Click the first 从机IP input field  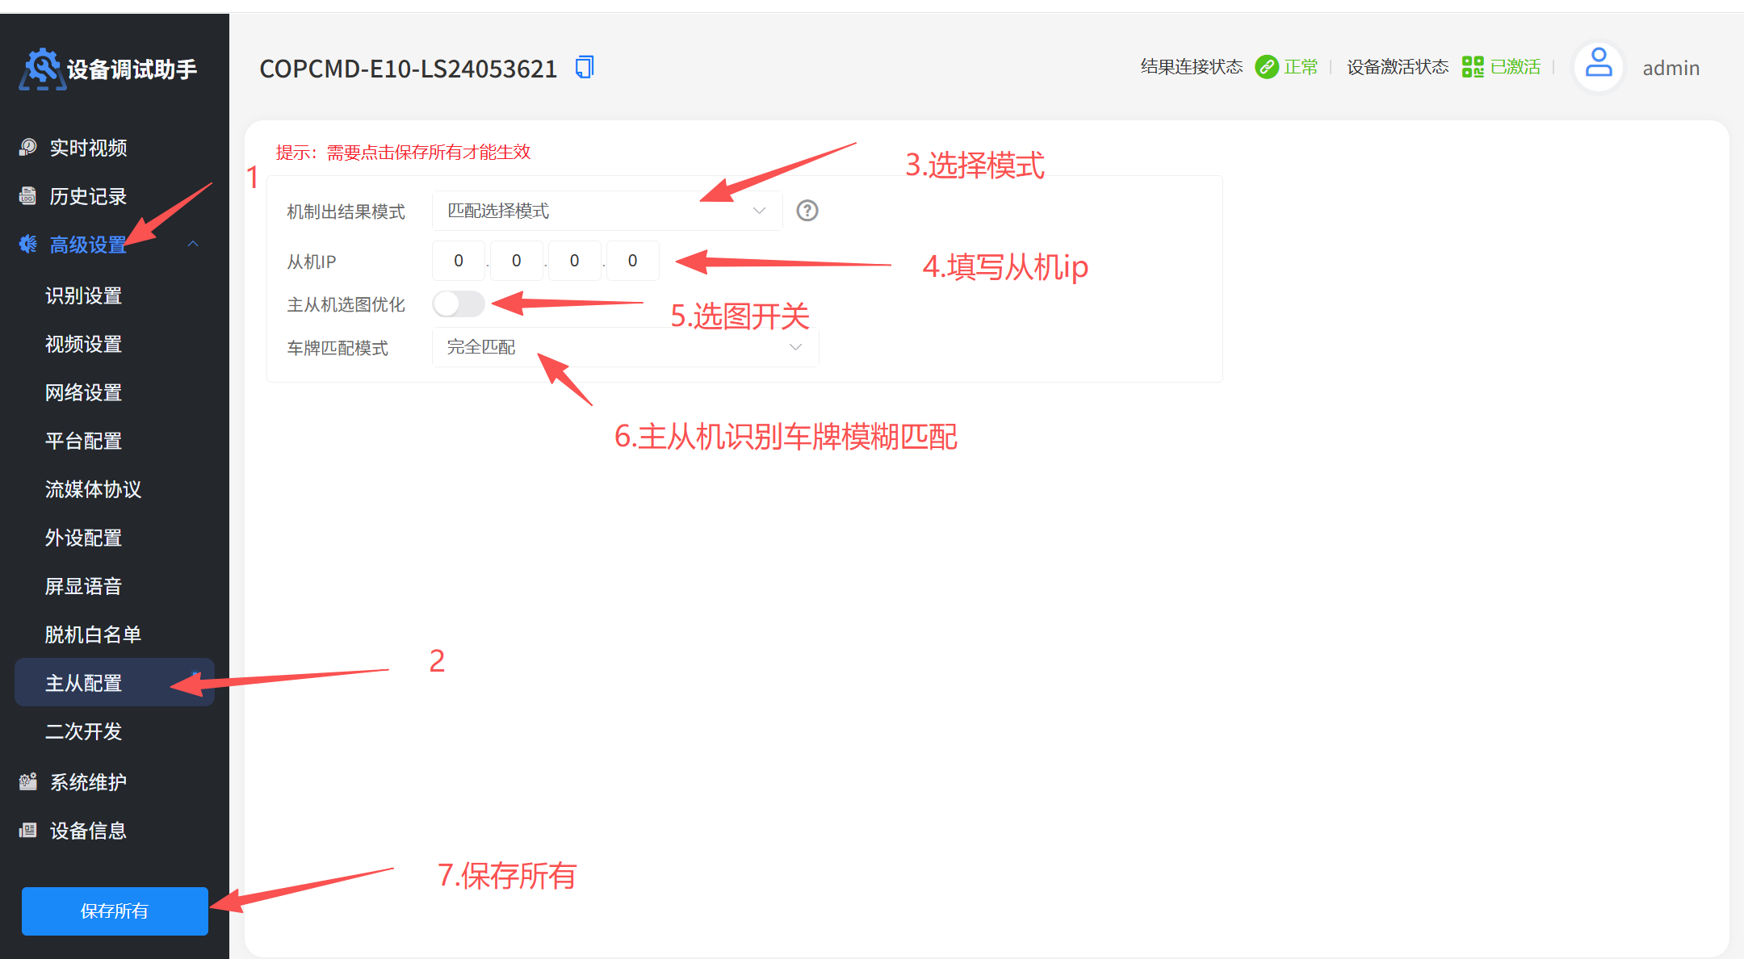[x=458, y=260]
